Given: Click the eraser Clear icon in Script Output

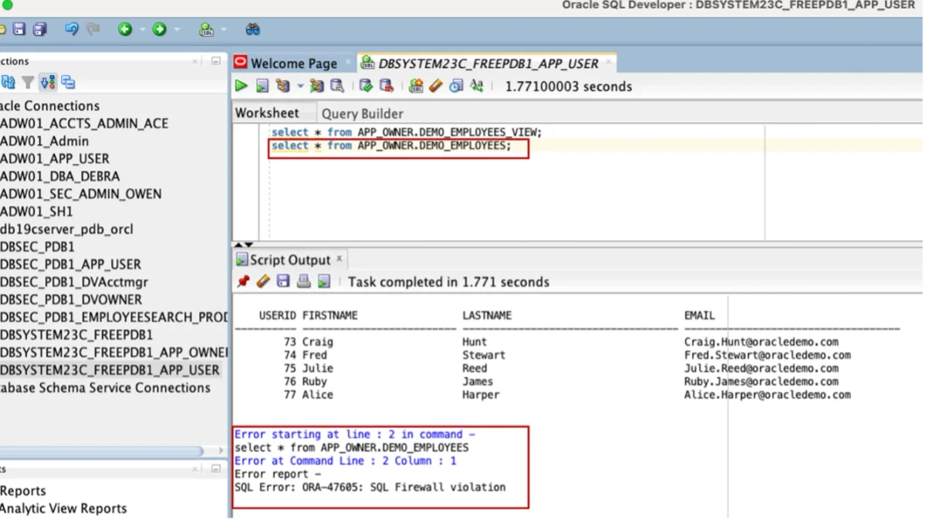Looking at the screenshot, I should click(x=263, y=282).
